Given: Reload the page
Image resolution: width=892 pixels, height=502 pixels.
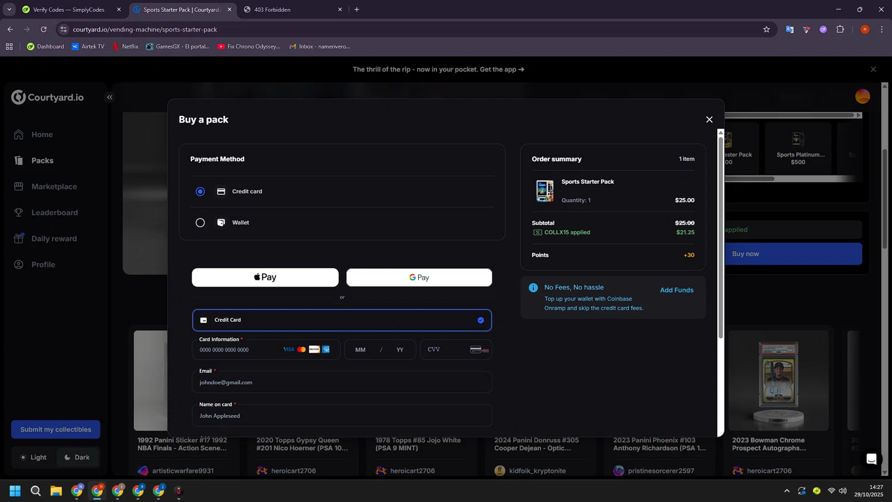Looking at the screenshot, I should [43, 29].
